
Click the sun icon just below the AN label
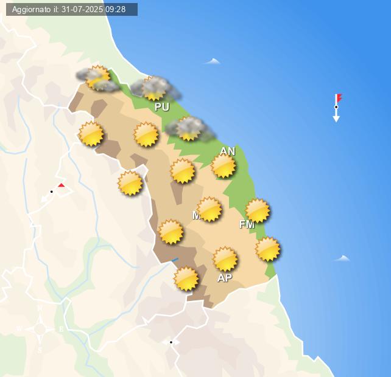[x=223, y=166]
